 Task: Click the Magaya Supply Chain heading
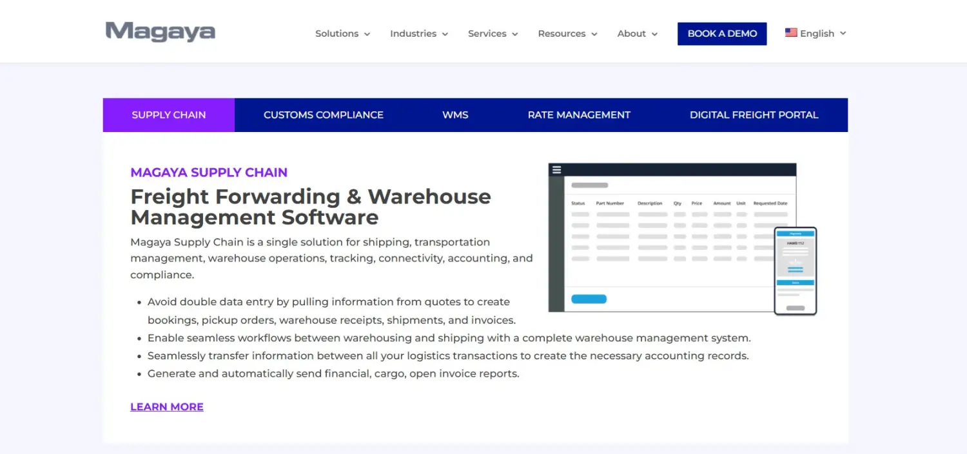[209, 173]
